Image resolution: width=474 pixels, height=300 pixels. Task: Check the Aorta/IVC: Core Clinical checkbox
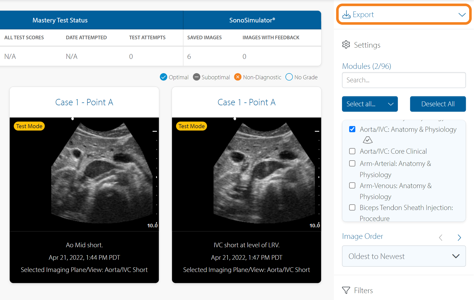click(352, 151)
